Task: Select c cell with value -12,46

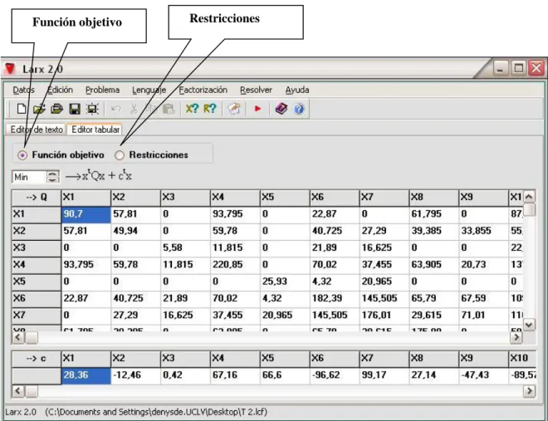Action: [x=135, y=375]
